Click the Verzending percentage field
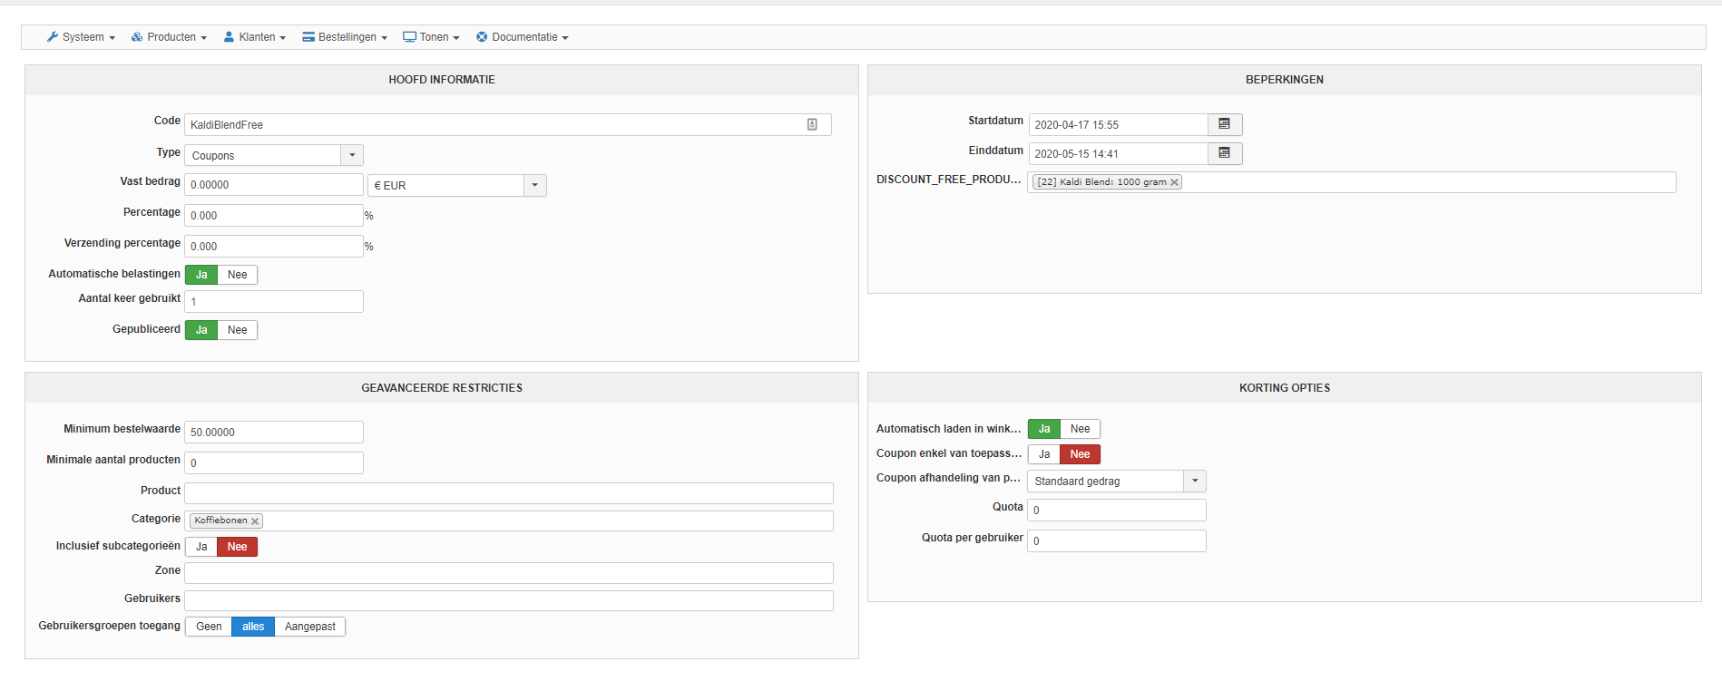 coord(274,246)
